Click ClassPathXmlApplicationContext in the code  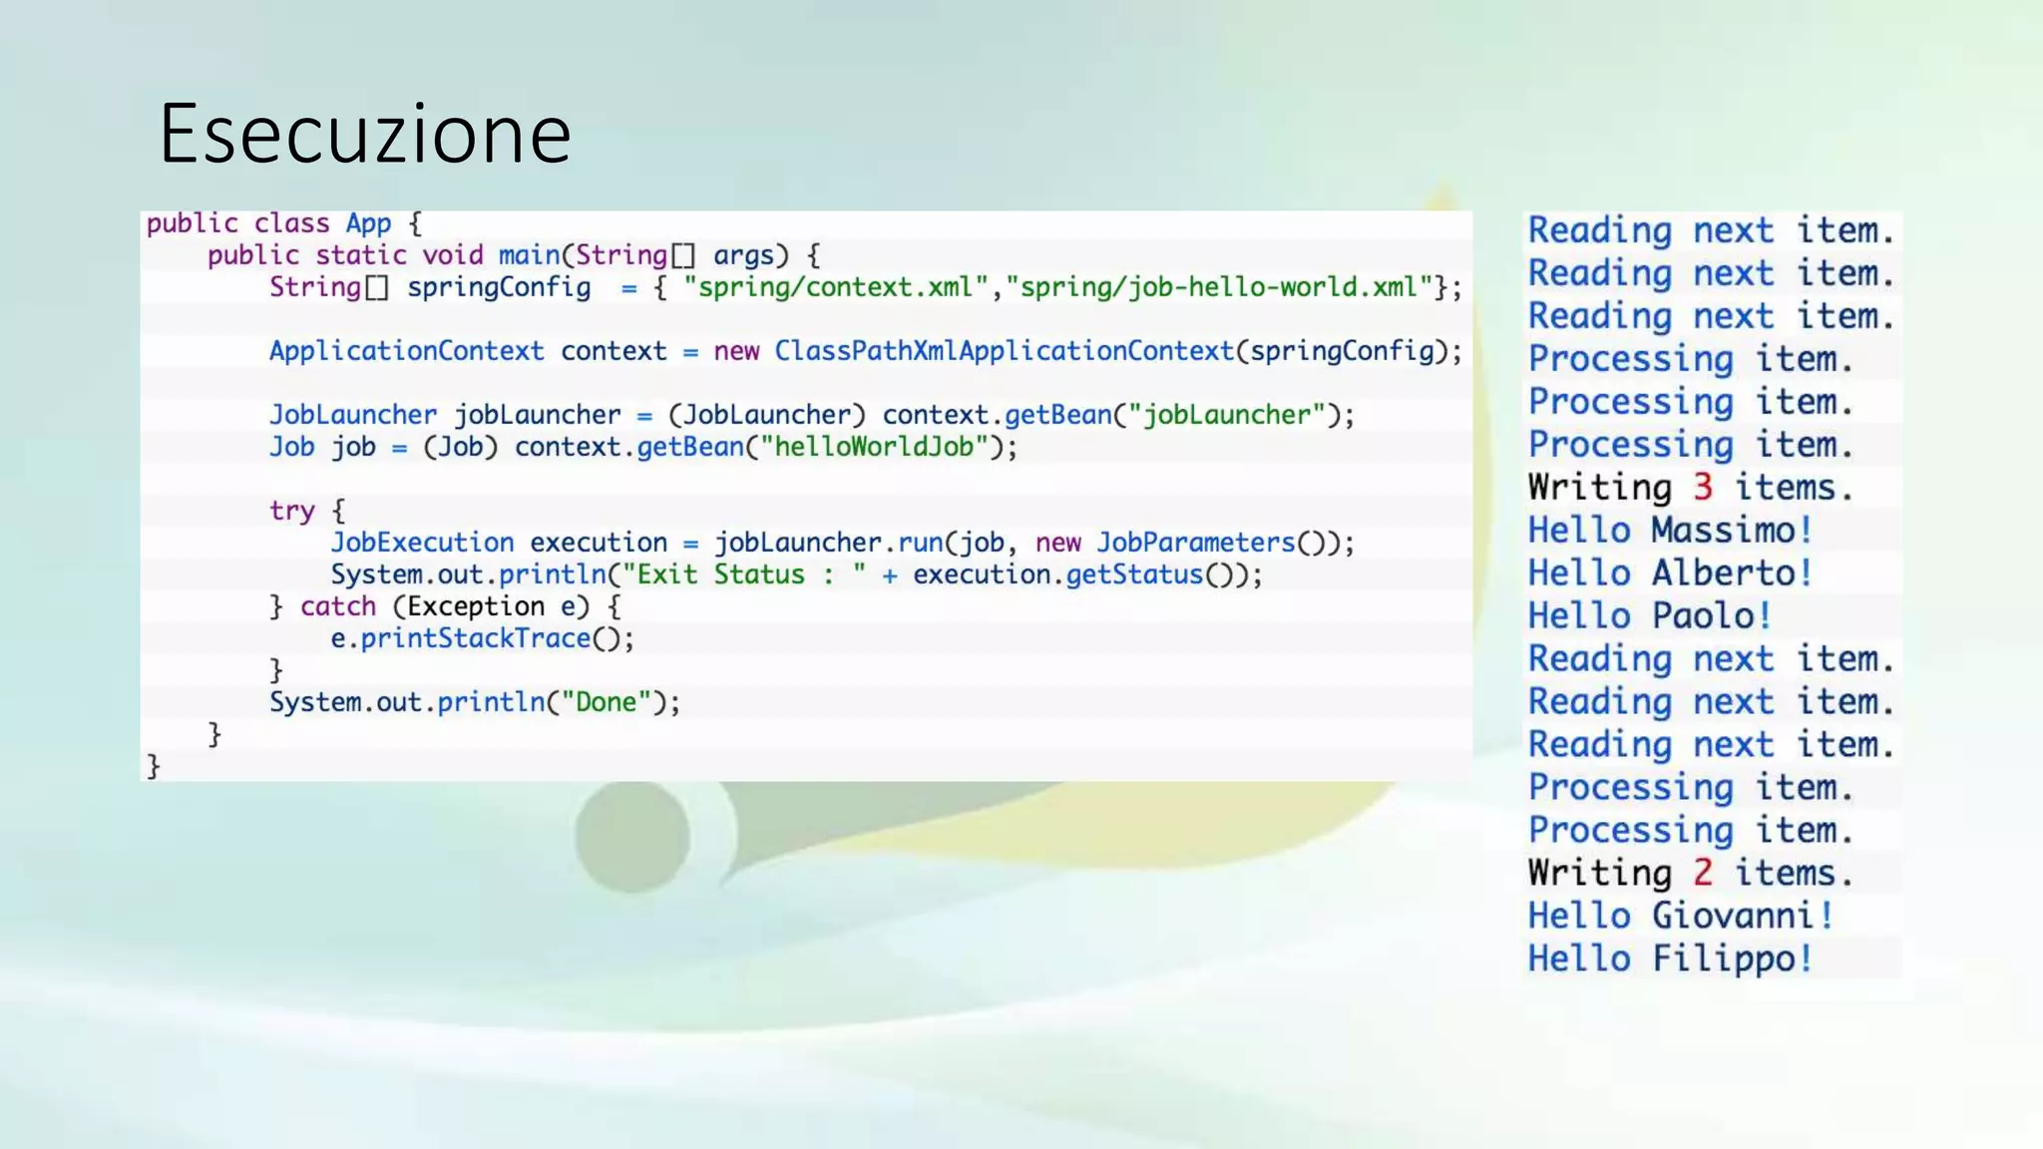(1004, 351)
